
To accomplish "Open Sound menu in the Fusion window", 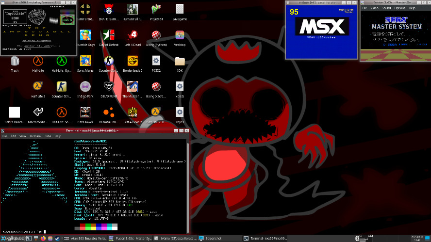I will 386,8.
